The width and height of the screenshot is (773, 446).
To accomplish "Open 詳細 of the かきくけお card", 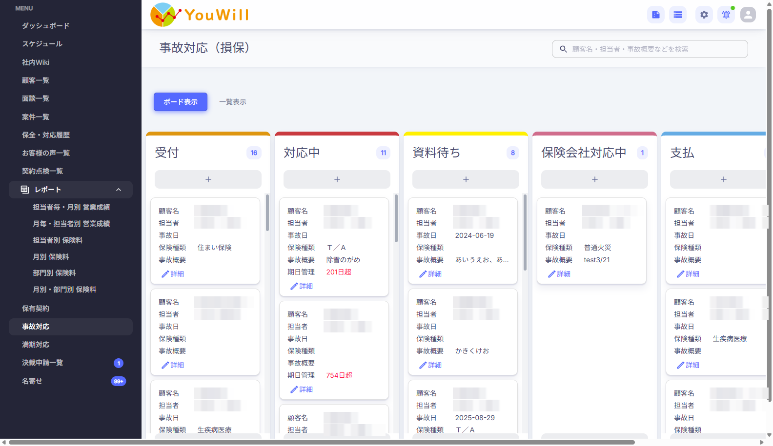I will (x=430, y=365).
